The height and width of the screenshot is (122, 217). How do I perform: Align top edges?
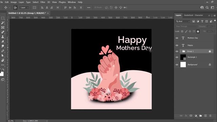click(65, 7)
